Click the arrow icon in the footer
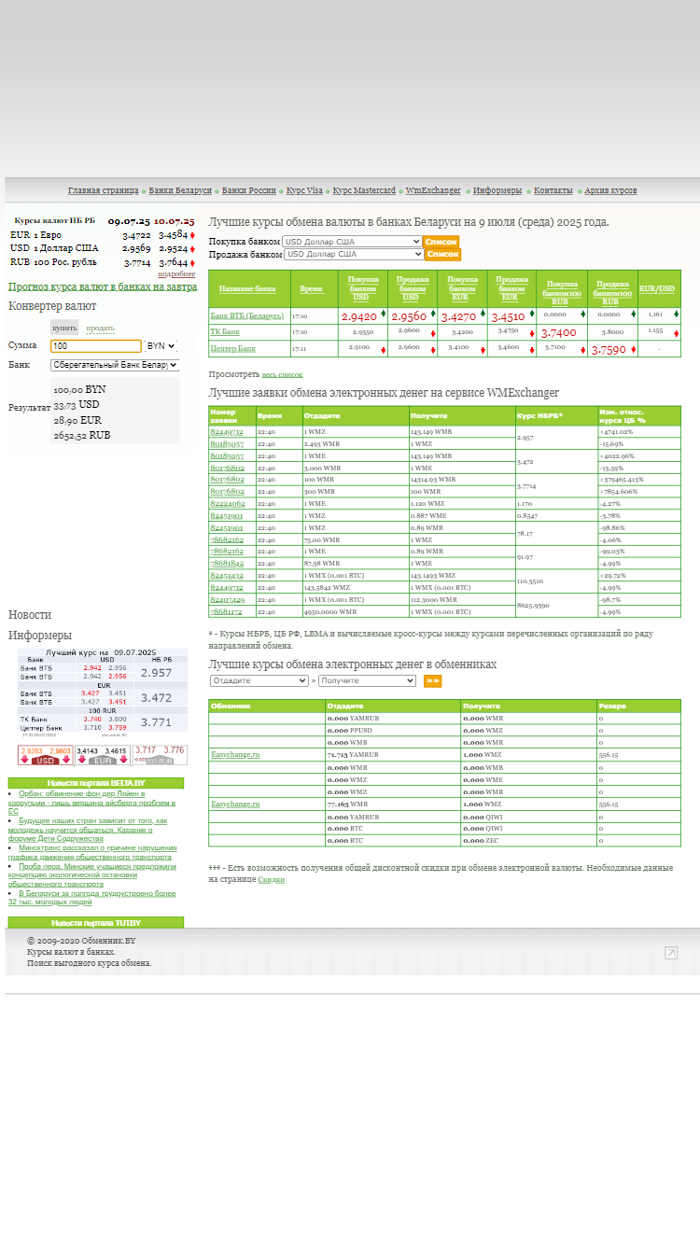Image resolution: width=700 pixels, height=1245 pixels. [671, 953]
